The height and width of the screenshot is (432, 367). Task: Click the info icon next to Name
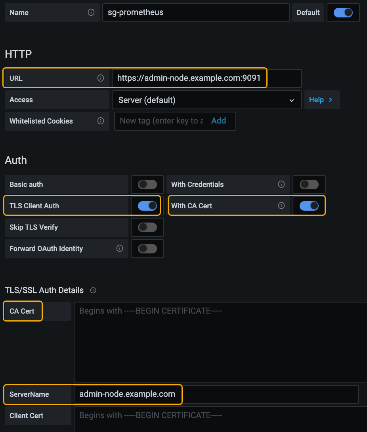pyautogui.click(x=91, y=12)
